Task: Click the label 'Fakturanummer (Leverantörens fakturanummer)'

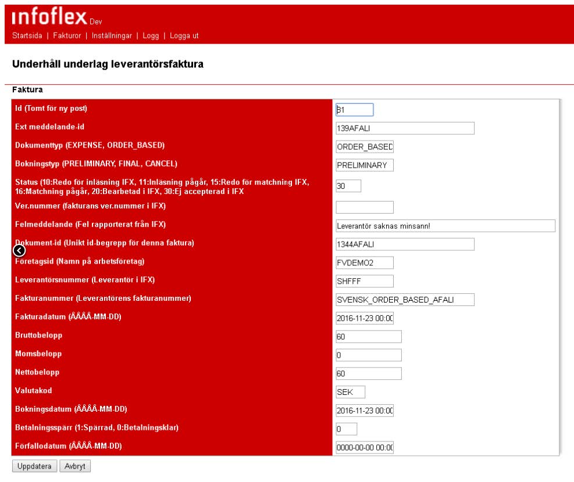Action: 103,298
